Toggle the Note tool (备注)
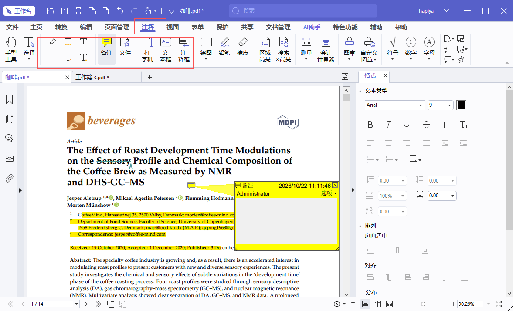Viewport: 513px width, 311px height. 107,49
